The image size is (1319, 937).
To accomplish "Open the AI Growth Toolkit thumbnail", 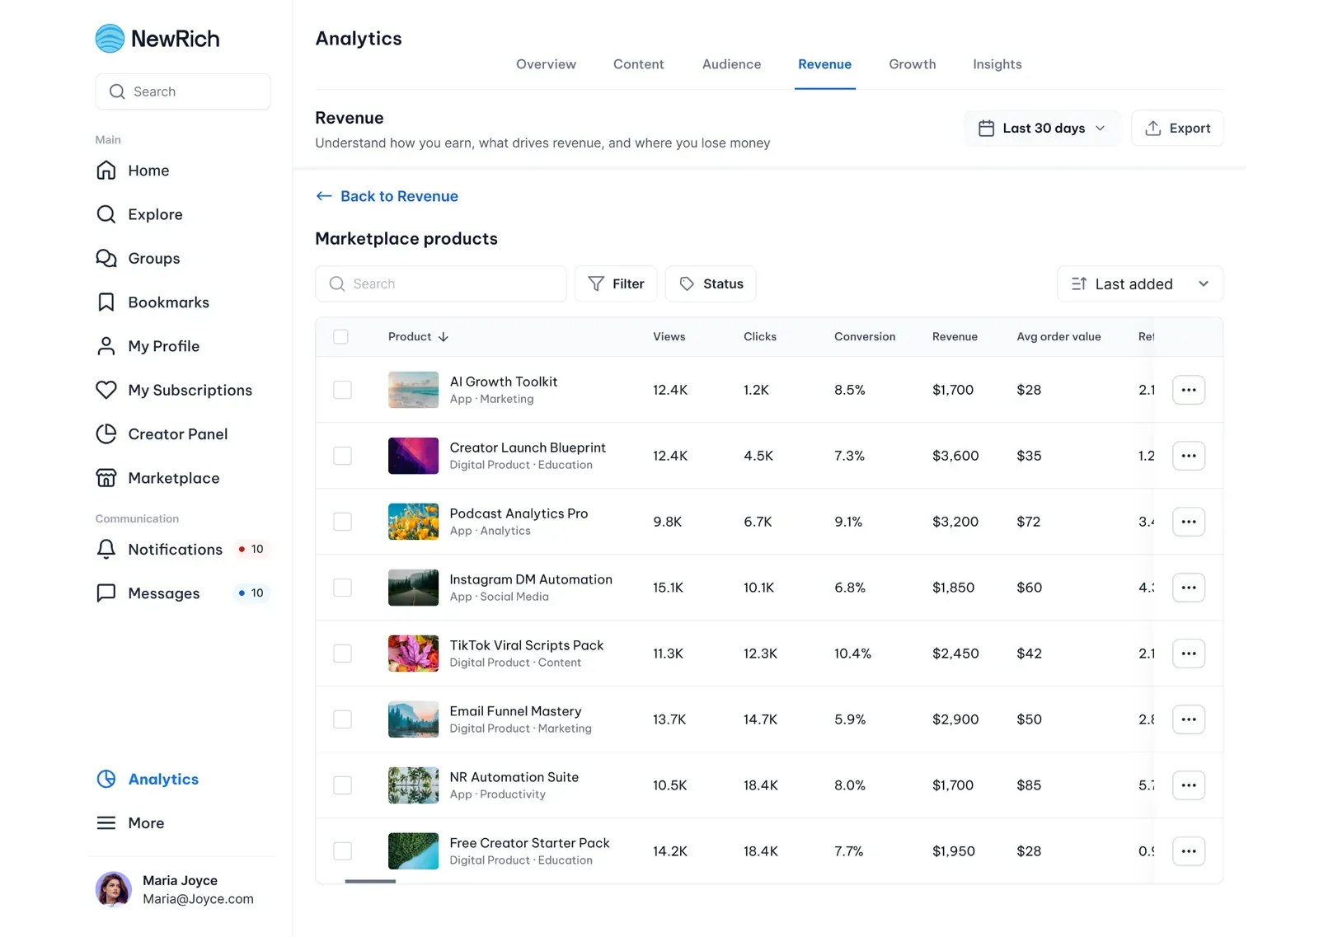I will tap(413, 390).
